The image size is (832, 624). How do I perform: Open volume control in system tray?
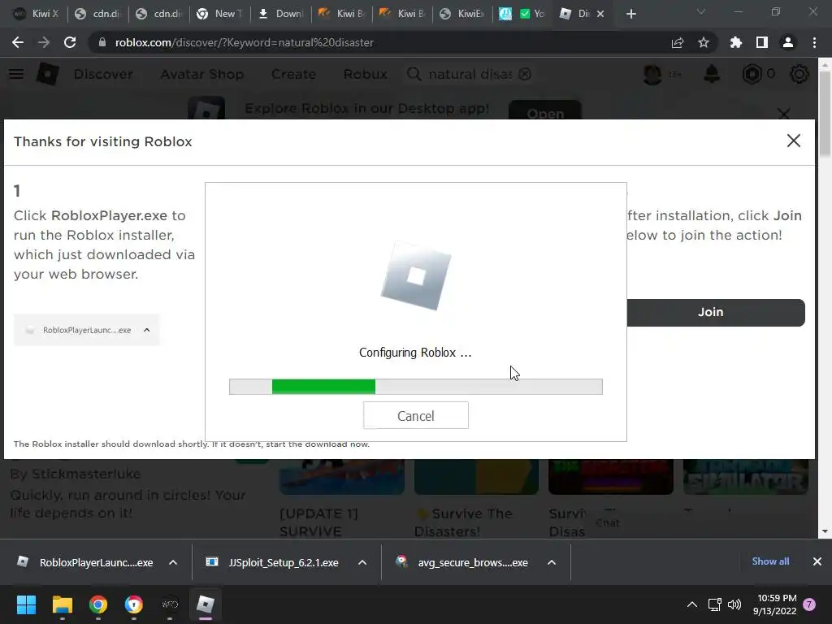pyautogui.click(x=734, y=604)
